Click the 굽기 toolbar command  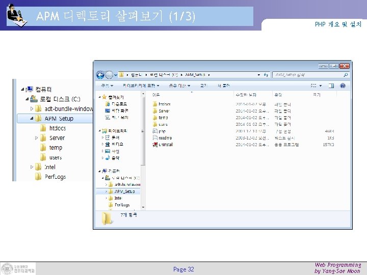pos(203,86)
